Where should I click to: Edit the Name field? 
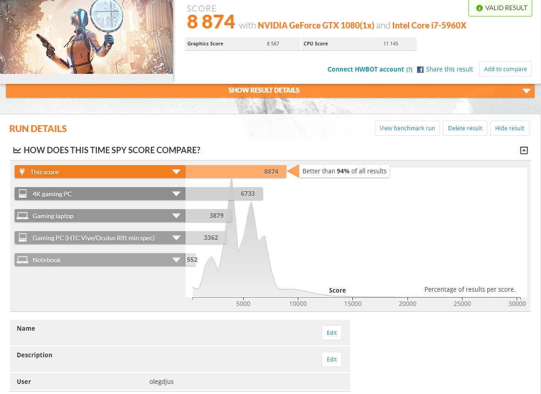332,333
